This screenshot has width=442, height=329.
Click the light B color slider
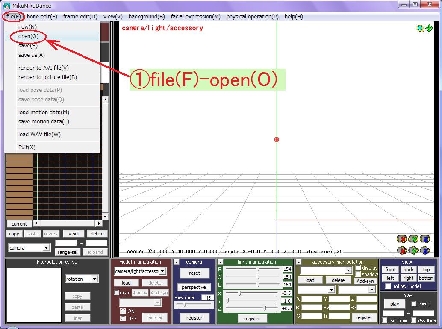click(253, 285)
